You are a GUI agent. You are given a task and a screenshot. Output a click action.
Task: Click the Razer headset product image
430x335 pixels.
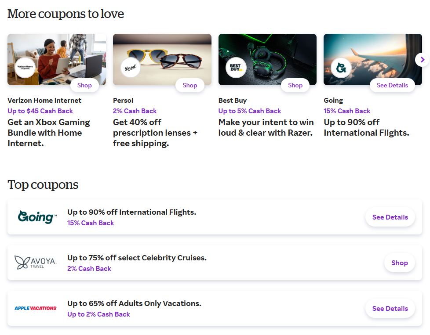[267, 59]
